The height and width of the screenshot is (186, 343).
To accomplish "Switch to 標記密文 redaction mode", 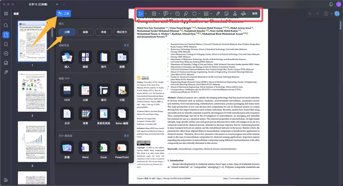I will tap(122, 32).
